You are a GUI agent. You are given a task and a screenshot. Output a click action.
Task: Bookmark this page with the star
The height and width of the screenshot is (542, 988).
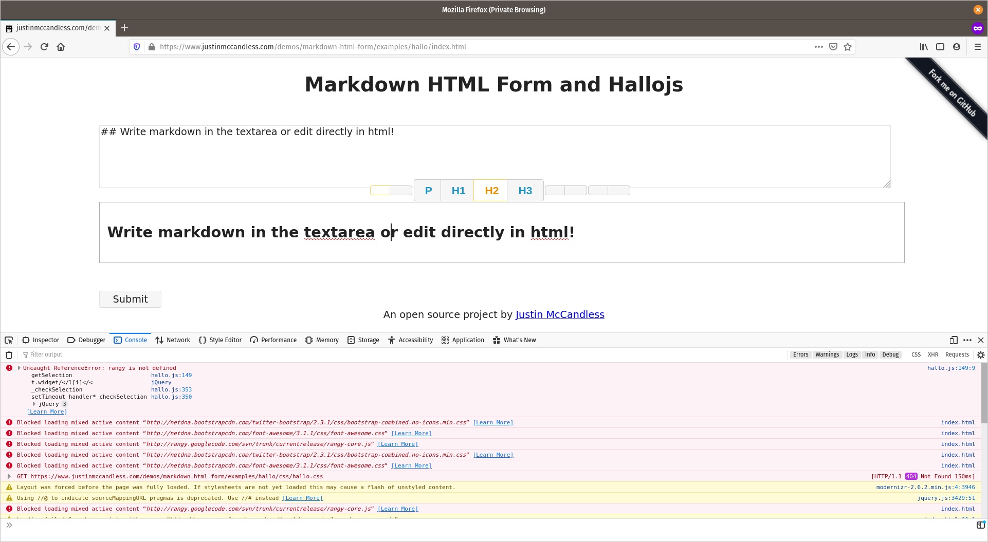pos(848,47)
